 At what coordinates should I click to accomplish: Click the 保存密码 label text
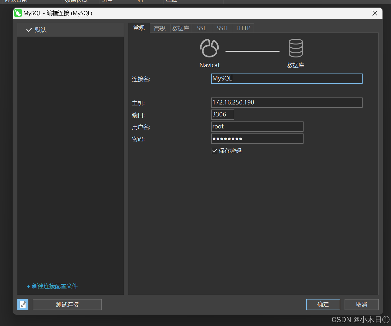(x=230, y=151)
